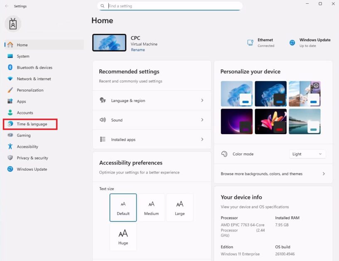Viewport: 339px width, 261px height.
Task: Click the Accounts person icon
Action: [10, 113]
